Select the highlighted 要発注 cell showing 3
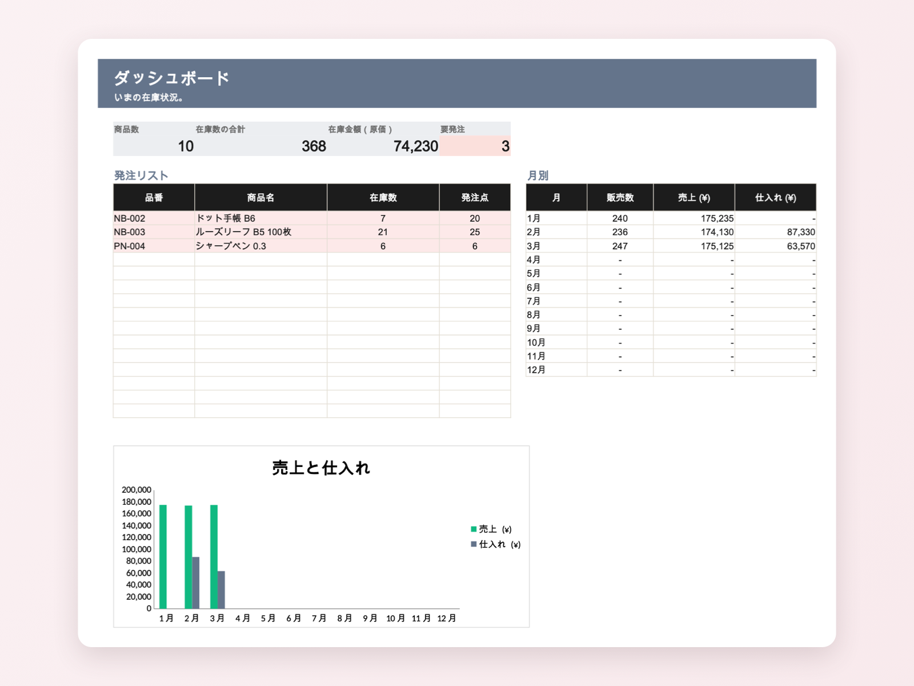Viewport: 914px width, 686px height. 475,146
